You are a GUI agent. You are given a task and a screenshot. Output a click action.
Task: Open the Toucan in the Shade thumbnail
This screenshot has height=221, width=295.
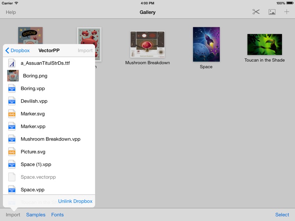(x=265, y=44)
